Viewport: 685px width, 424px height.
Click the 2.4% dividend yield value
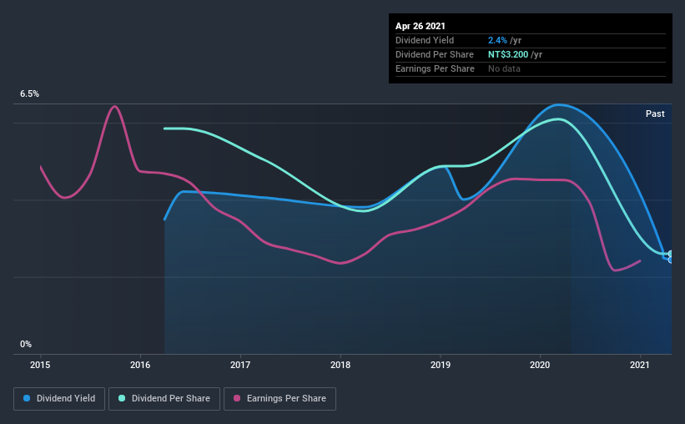tap(497, 40)
